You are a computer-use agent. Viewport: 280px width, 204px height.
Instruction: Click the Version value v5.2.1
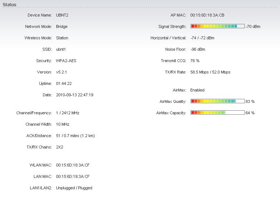tap(61, 72)
